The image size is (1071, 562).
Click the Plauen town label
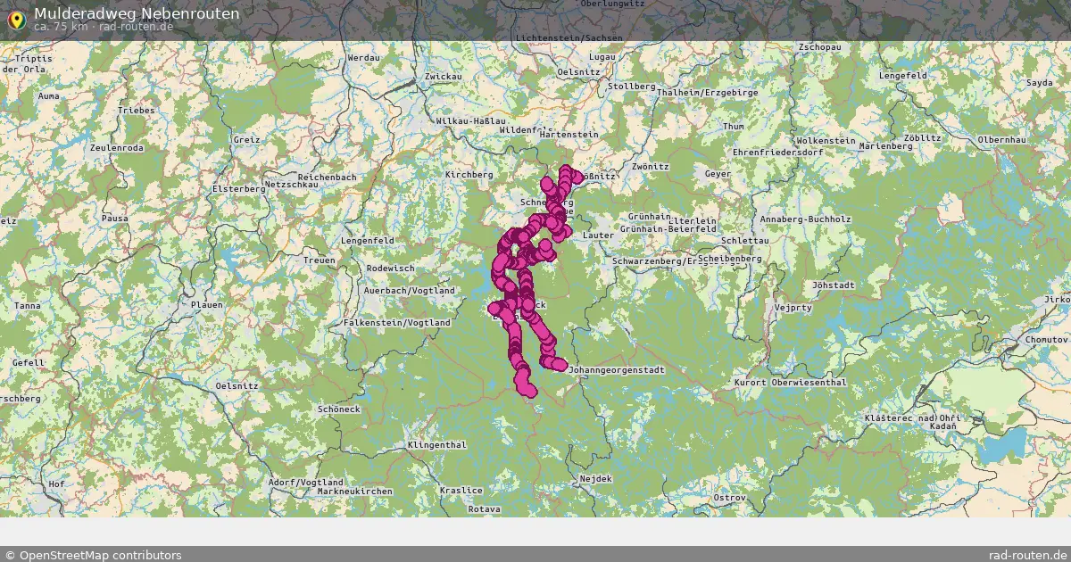coord(206,304)
